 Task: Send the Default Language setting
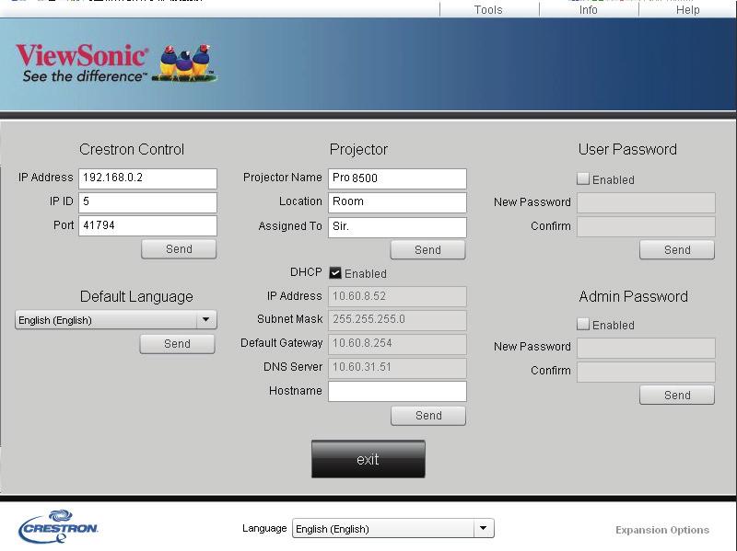click(177, 344)
